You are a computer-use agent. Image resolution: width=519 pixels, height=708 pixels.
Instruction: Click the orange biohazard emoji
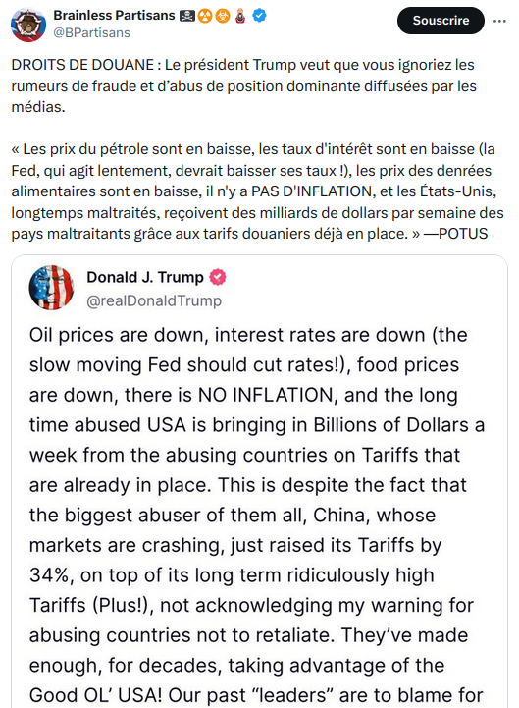pyautogui.click(x=223, y=17)
